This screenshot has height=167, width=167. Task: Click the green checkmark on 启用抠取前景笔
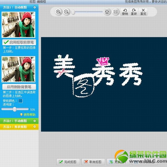coord(6,42)
